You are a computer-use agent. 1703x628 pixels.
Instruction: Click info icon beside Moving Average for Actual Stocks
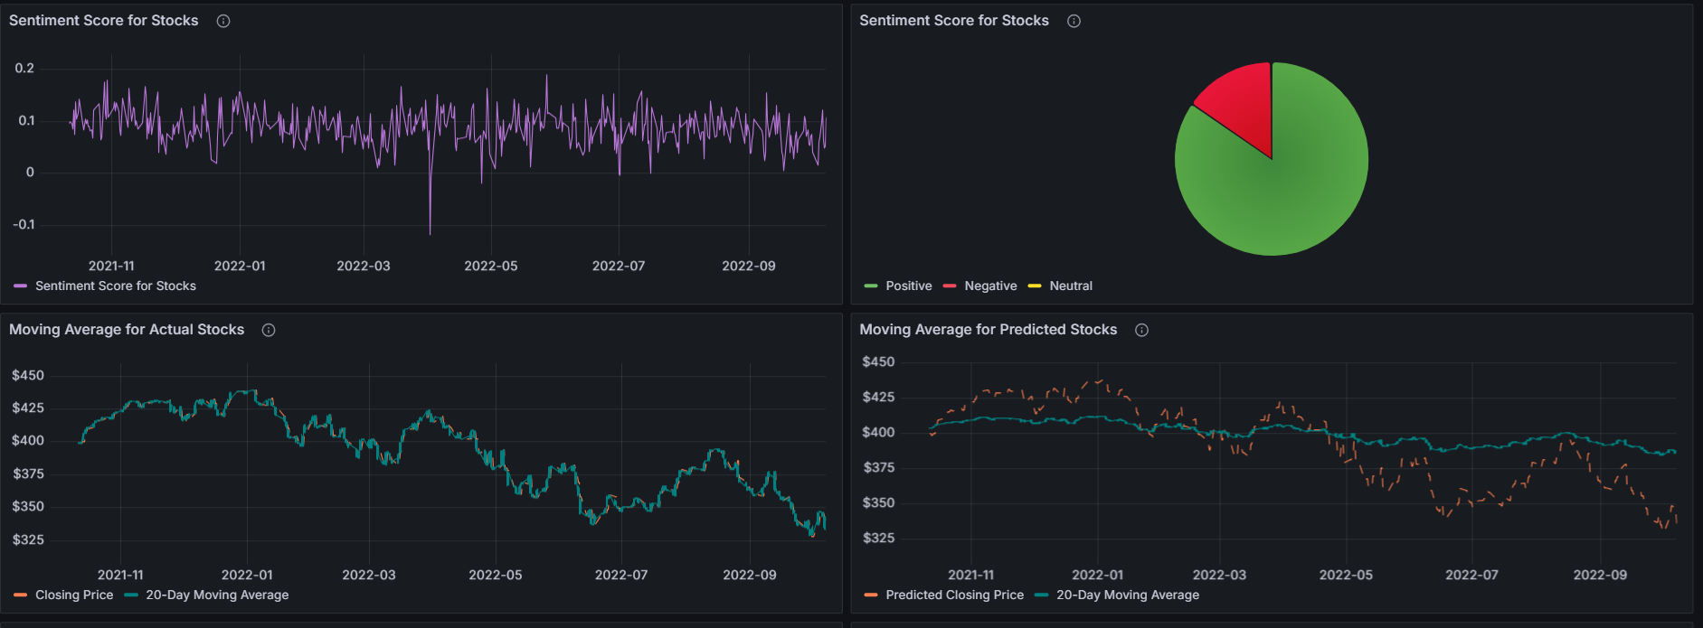click(x=269, y=330)
